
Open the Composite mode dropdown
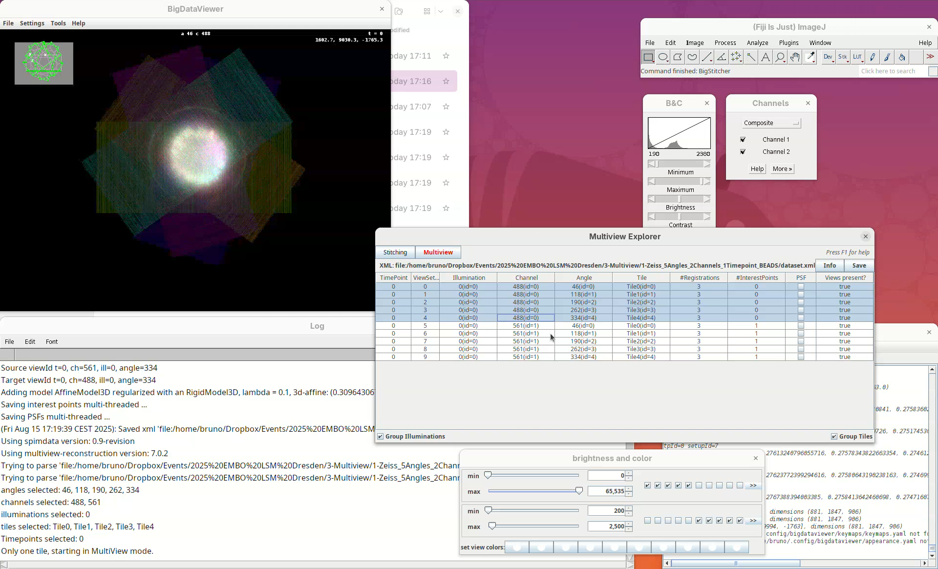click(771, 123)
